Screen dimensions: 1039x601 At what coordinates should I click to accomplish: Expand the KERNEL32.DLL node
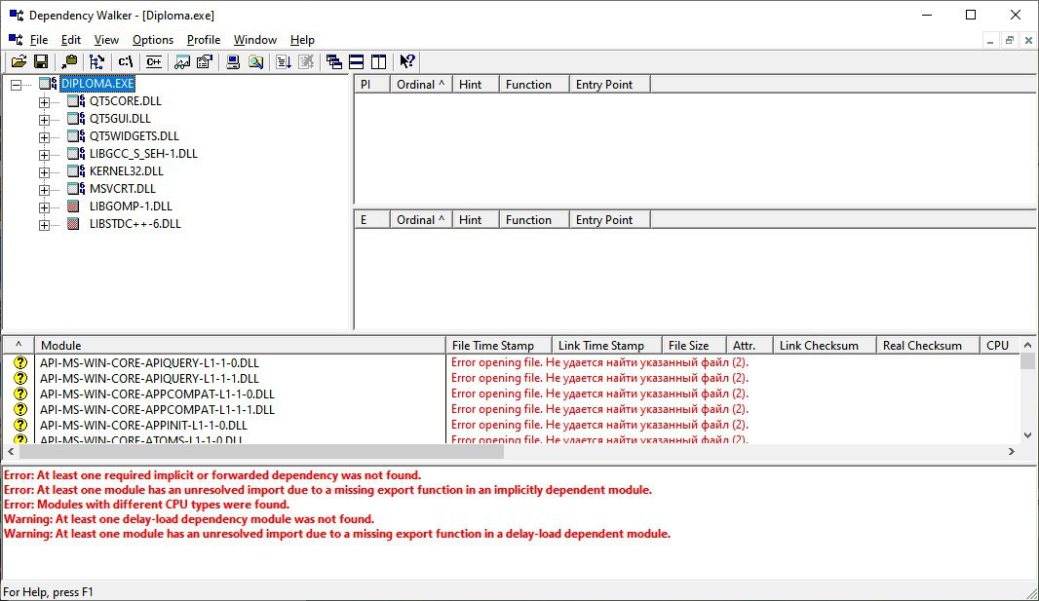[44, 172]
